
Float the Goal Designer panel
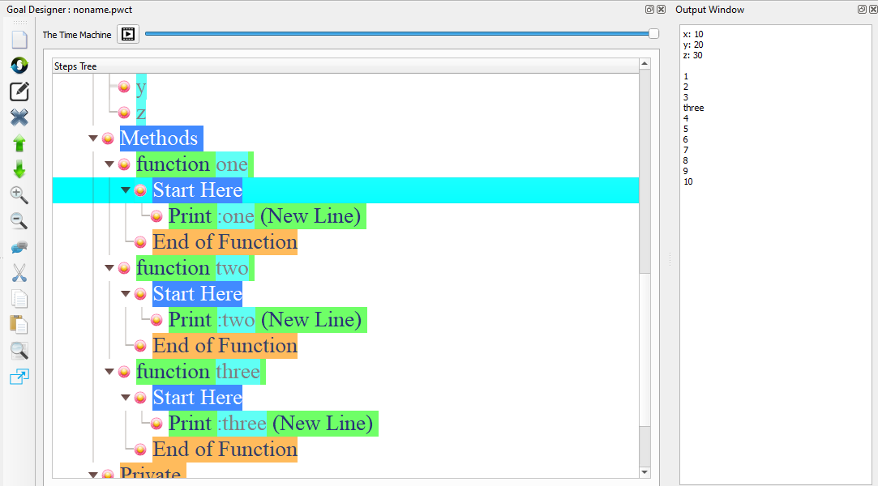click(649, 10)
